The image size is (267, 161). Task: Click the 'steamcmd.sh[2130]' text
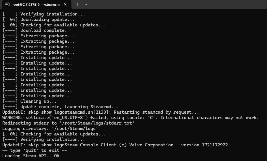89,112
